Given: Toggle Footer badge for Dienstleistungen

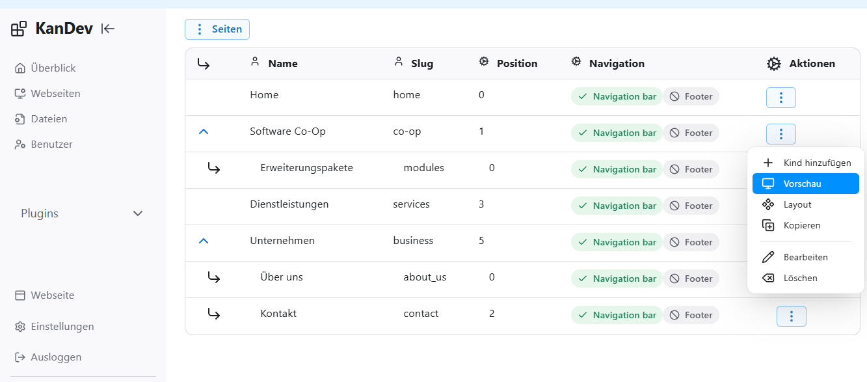Looking at the screenshot, I should pyautogui.click(x=691, y=206).
